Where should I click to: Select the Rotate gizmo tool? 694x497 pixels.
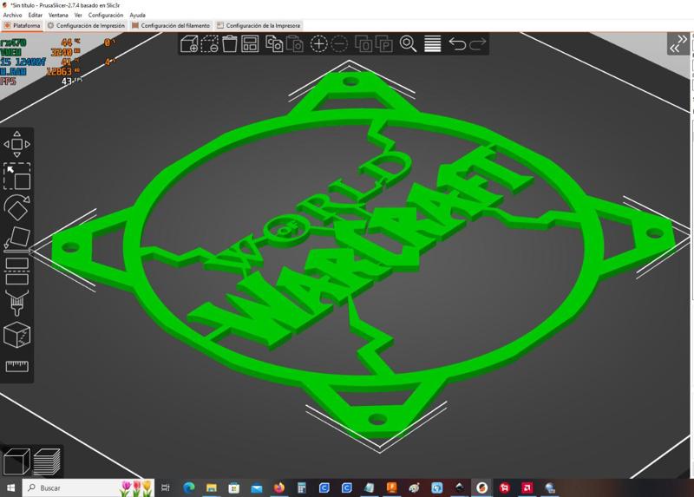point(16,207)
